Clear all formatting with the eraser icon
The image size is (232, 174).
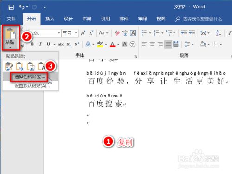pos(117,33)
